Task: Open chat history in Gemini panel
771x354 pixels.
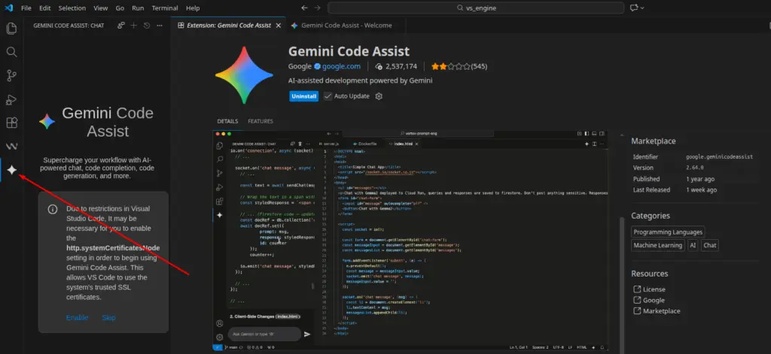Action: [x=146, y=26]
